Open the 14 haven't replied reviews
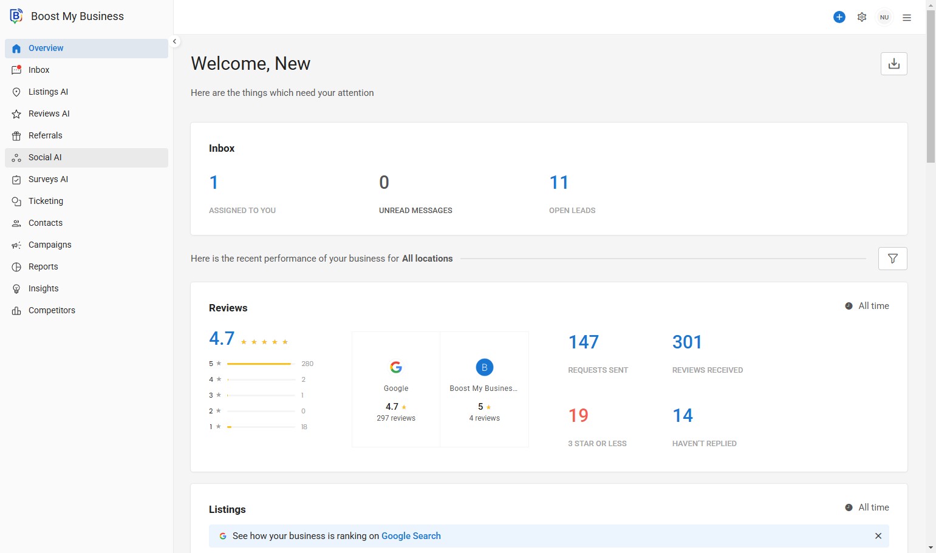The image size is (936, 553). point(683,416)
